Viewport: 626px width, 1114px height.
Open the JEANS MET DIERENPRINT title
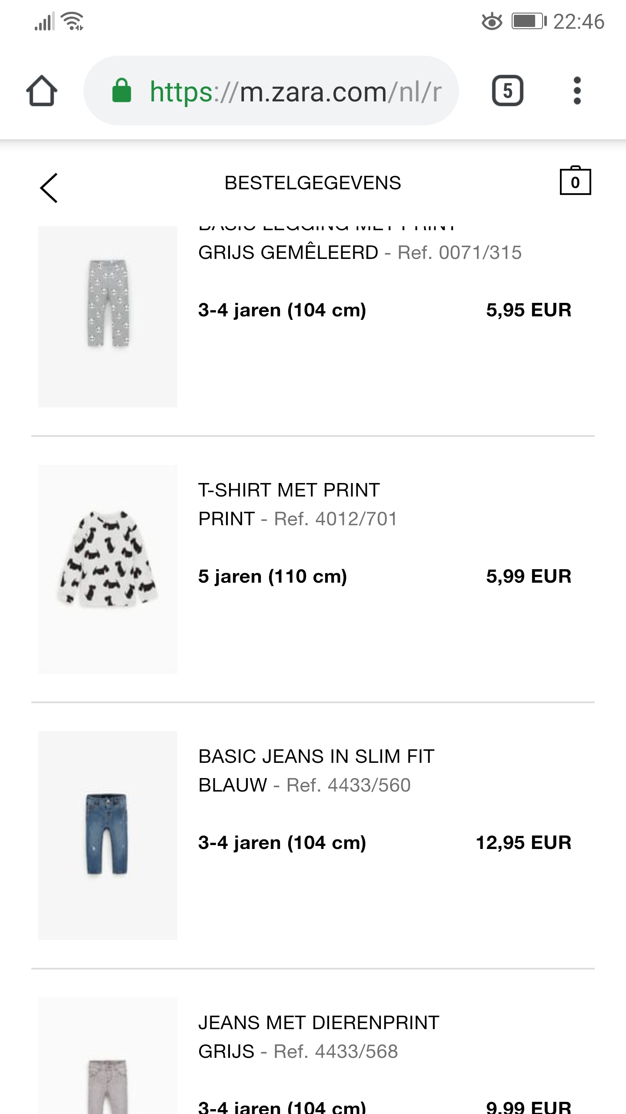tap(319, 1023)
